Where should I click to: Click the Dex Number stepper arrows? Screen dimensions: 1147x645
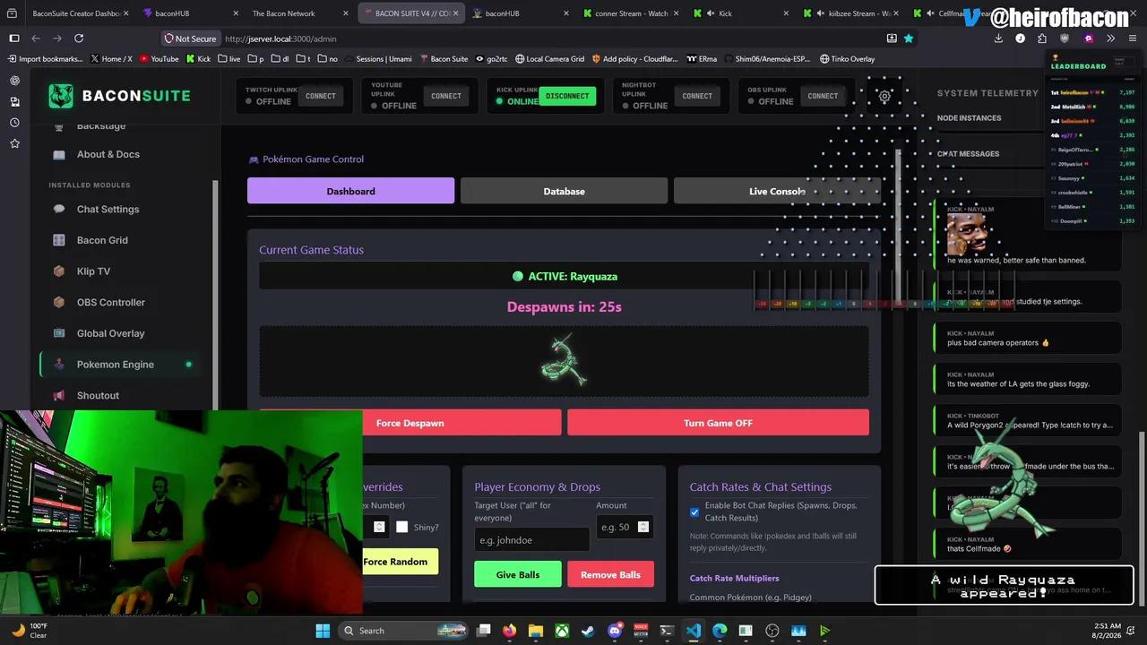(379, 527)
